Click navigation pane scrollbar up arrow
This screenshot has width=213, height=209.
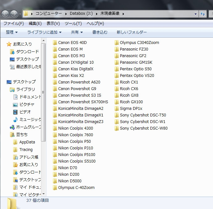(44, 40)
